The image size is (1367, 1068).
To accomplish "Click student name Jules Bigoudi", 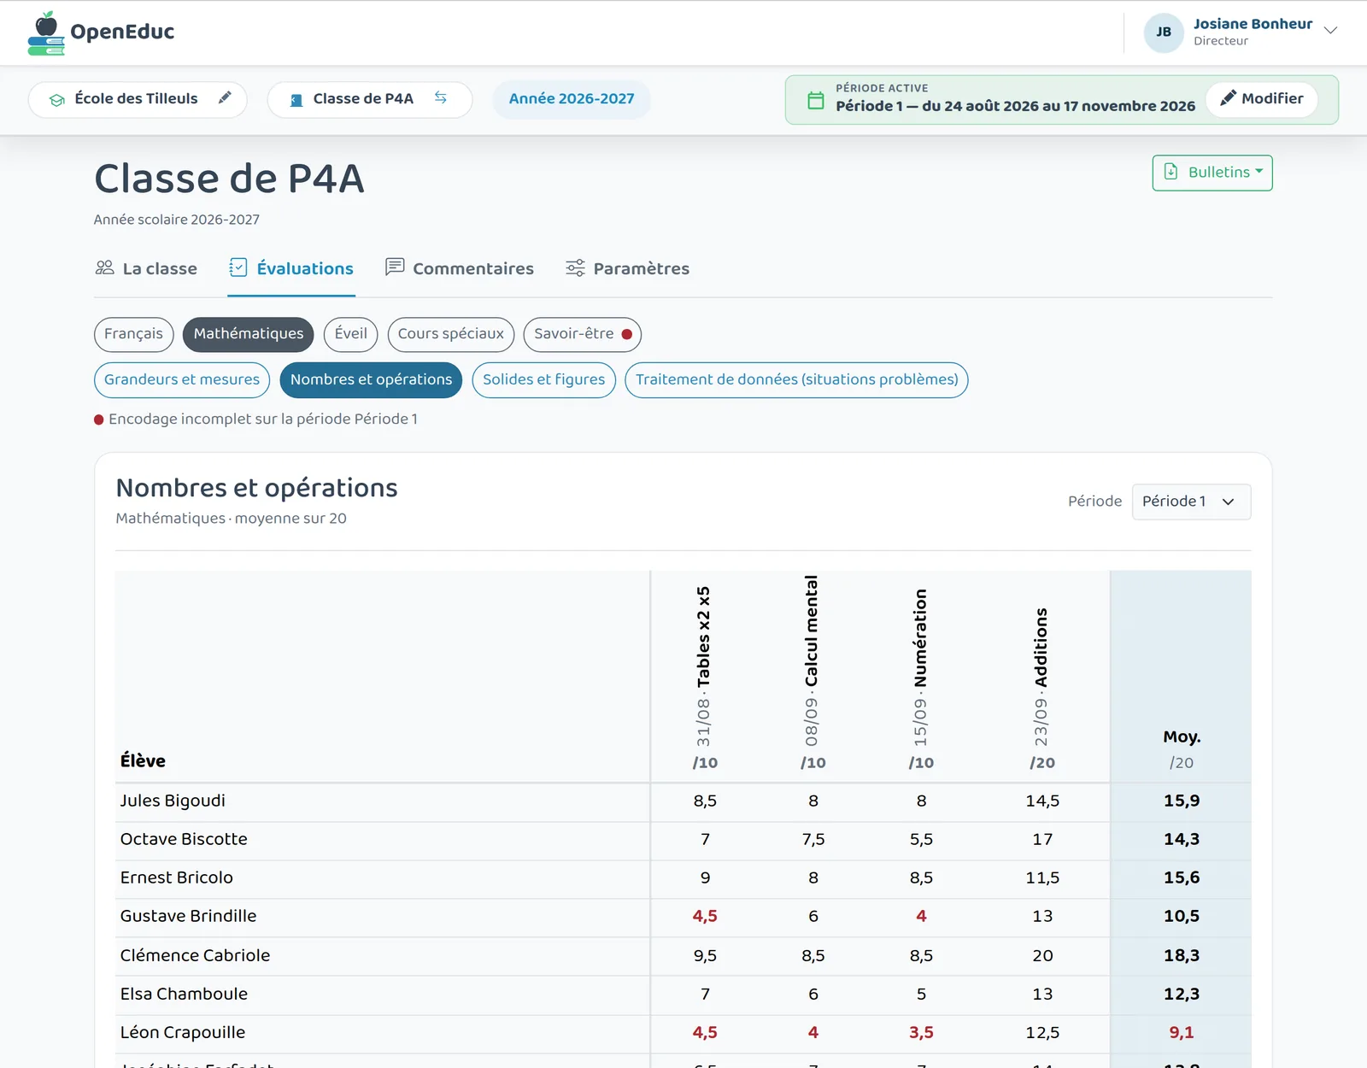I will (173, 801).
